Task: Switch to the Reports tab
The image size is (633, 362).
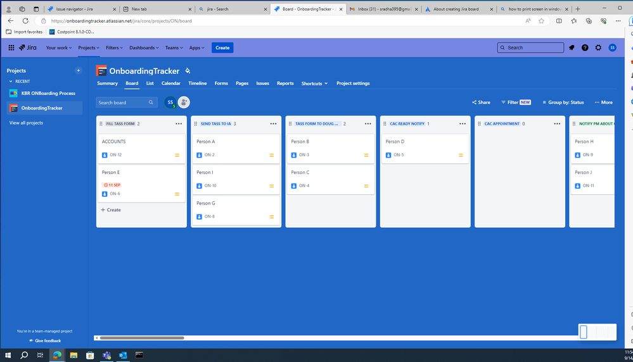Action: [285, 84]
